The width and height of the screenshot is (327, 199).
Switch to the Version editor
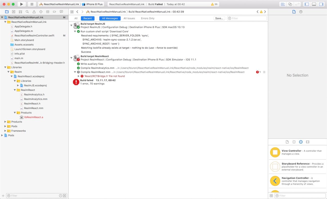(x=297, y=4)
